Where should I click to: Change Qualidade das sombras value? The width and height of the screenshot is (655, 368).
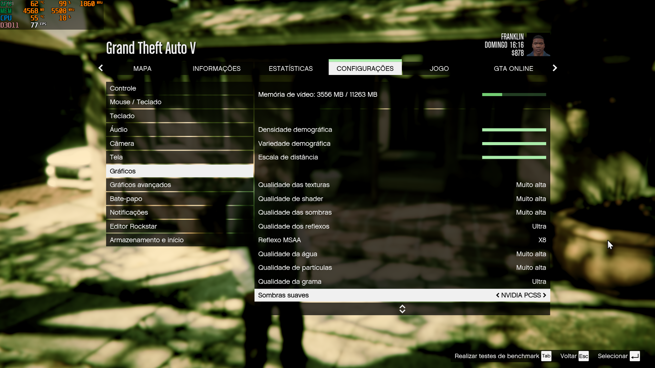click(531, 212)
